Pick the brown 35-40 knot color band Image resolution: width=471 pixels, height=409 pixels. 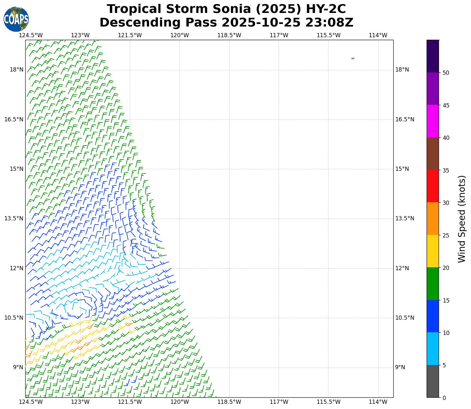point(433,154)
